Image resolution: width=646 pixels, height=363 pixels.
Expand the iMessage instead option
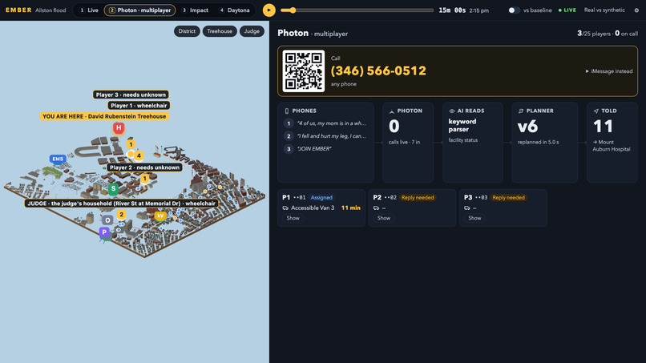point(609,71)
